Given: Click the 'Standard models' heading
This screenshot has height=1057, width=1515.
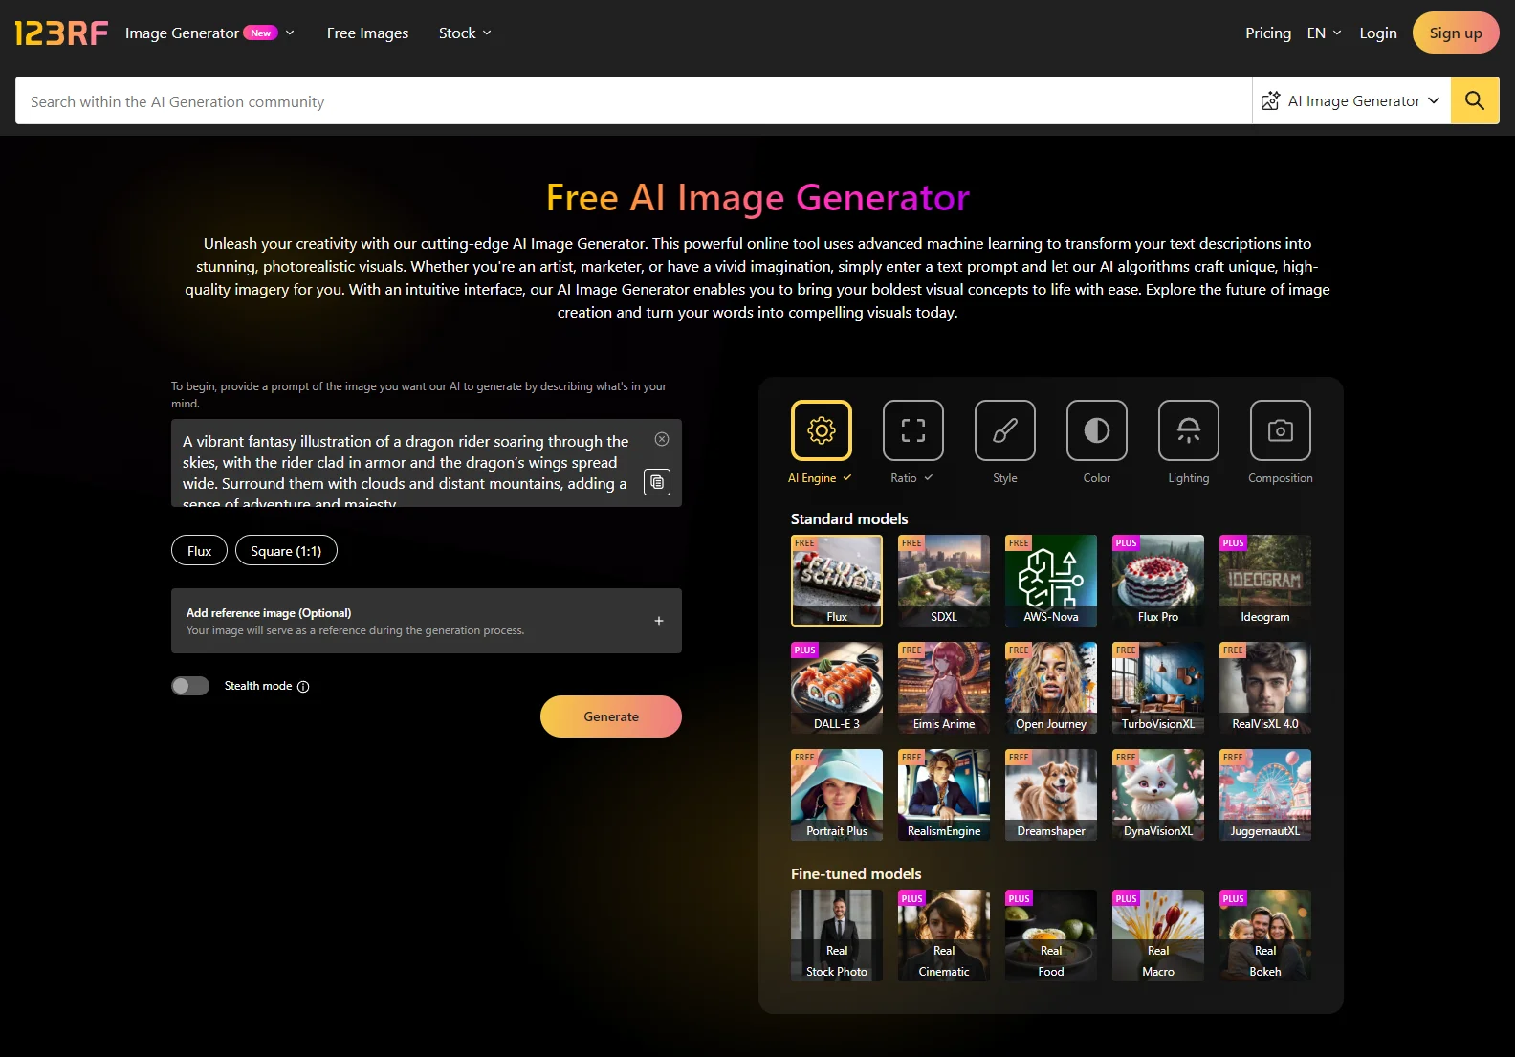Looking at the screenshot, I should (x=849, y=518).
